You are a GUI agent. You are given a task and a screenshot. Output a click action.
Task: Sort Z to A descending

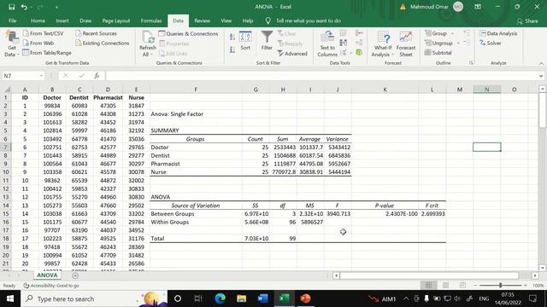point(232,49)
